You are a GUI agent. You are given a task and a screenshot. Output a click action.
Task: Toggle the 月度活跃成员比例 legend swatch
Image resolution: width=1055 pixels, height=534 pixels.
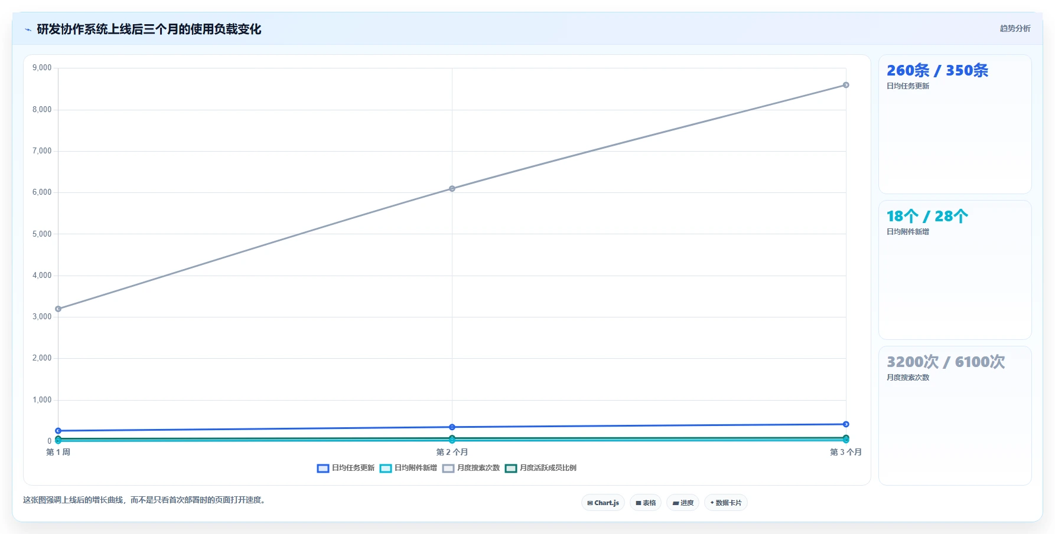[511, 469]
